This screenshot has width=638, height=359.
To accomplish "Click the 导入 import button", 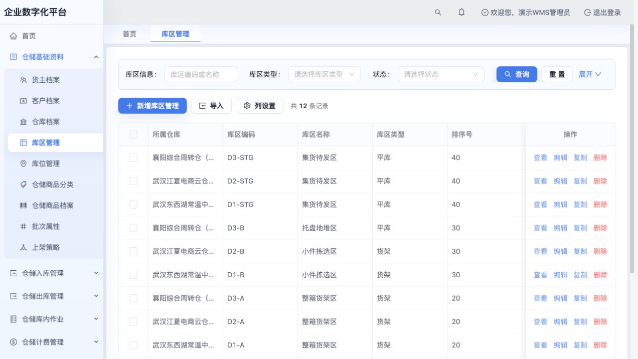I will click(x=211, y=106).
